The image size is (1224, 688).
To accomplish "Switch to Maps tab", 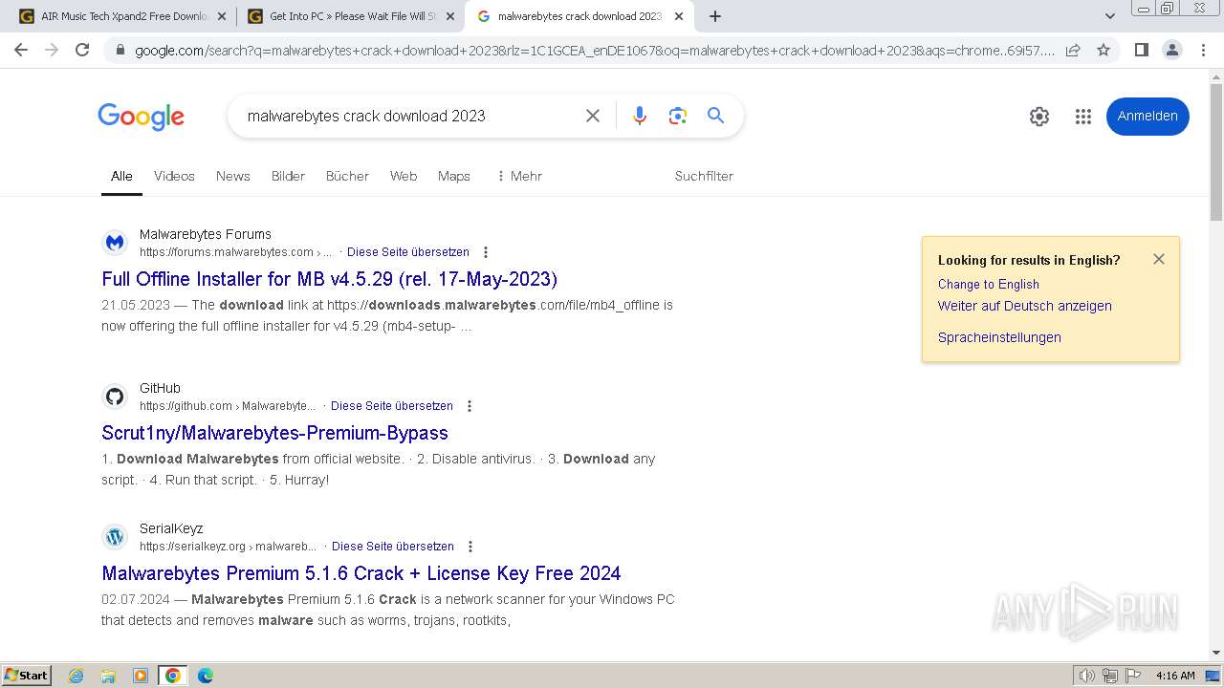I will [x=454, y=176].
